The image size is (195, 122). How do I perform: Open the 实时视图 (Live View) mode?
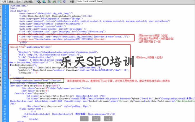coord(28,1)
